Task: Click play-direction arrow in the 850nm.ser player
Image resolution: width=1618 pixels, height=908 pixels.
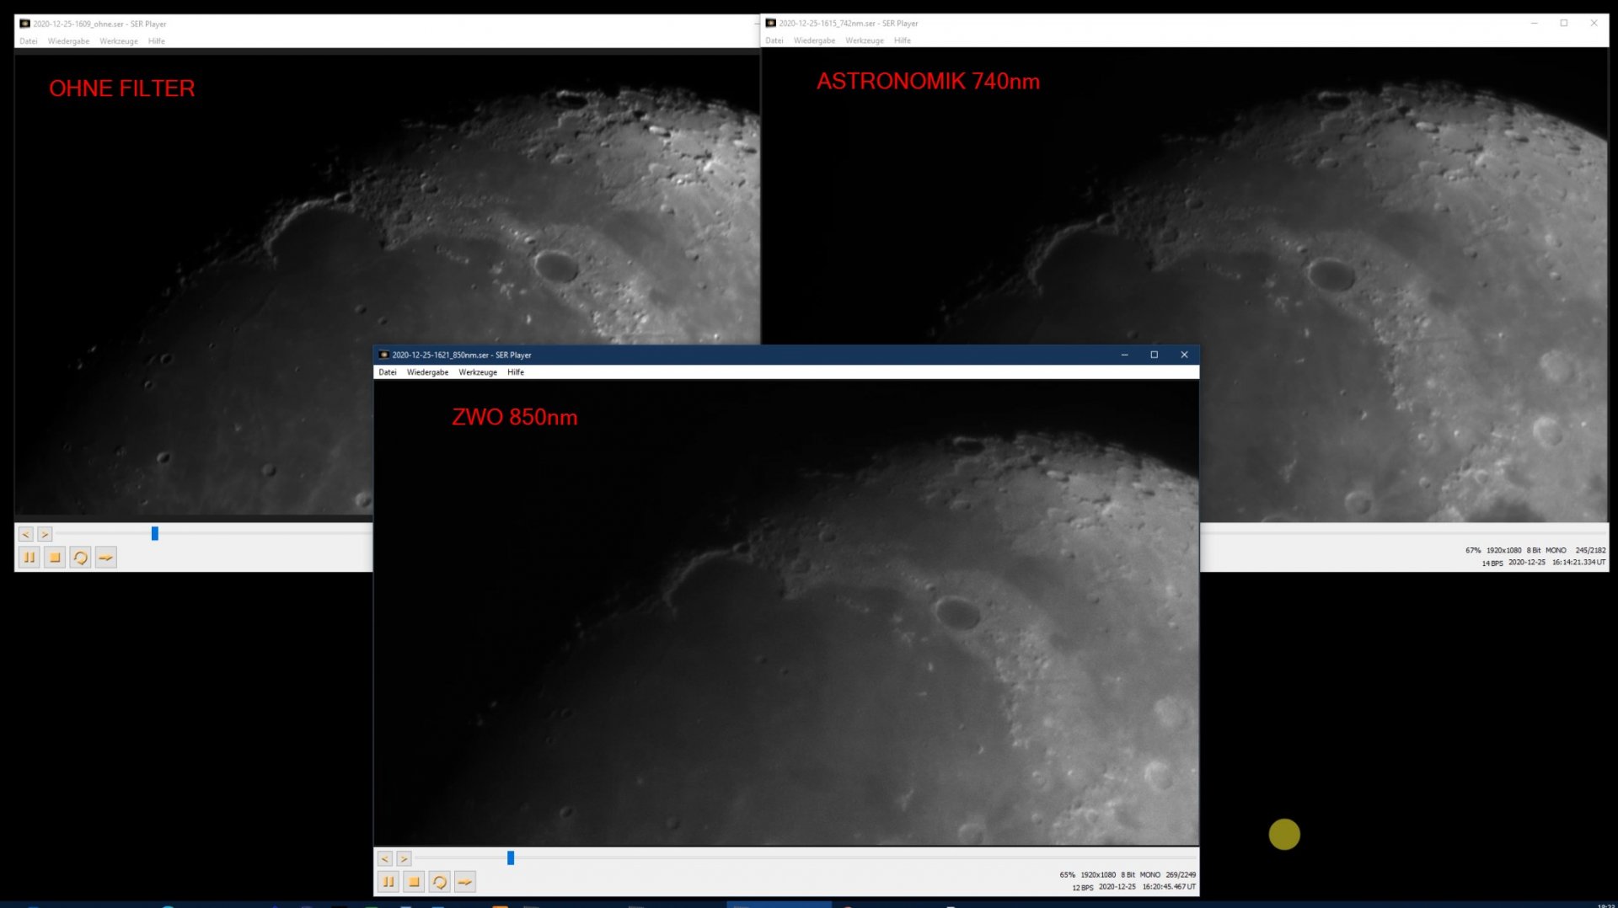Action: coord(465,882)
